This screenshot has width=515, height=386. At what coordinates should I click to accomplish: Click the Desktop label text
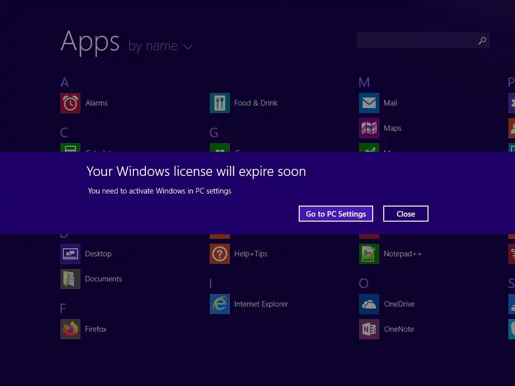coord(98,254)
